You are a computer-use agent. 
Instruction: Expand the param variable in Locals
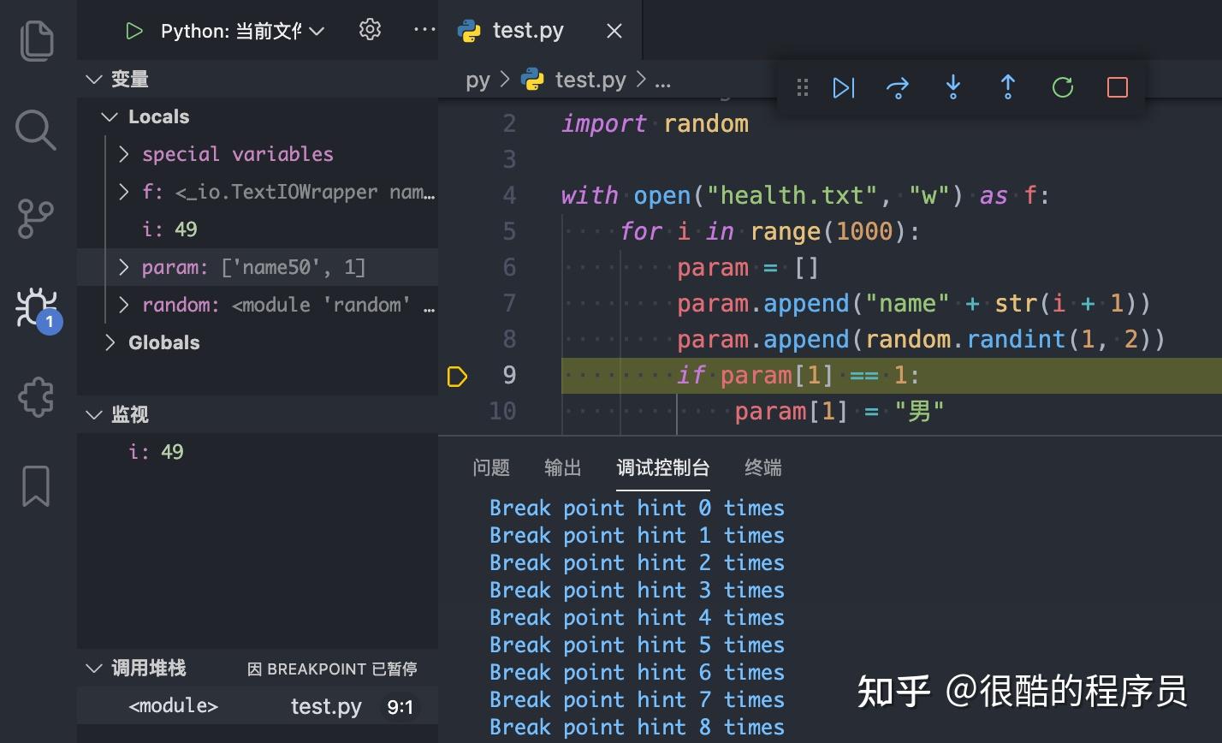coord(123,266)
